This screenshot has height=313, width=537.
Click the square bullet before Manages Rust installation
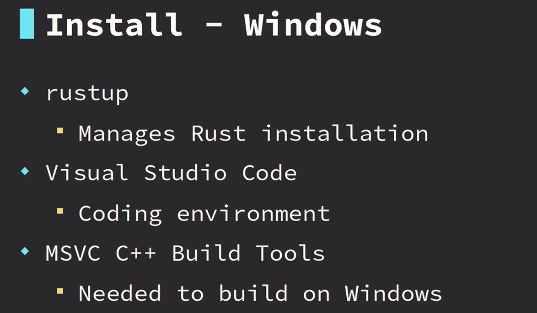point(59,131)
